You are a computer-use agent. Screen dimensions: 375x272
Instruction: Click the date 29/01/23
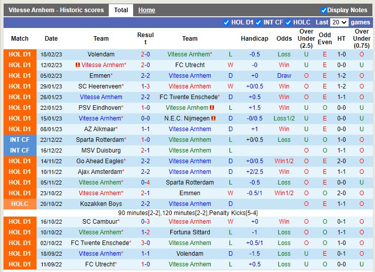click(x=51, y=86)
